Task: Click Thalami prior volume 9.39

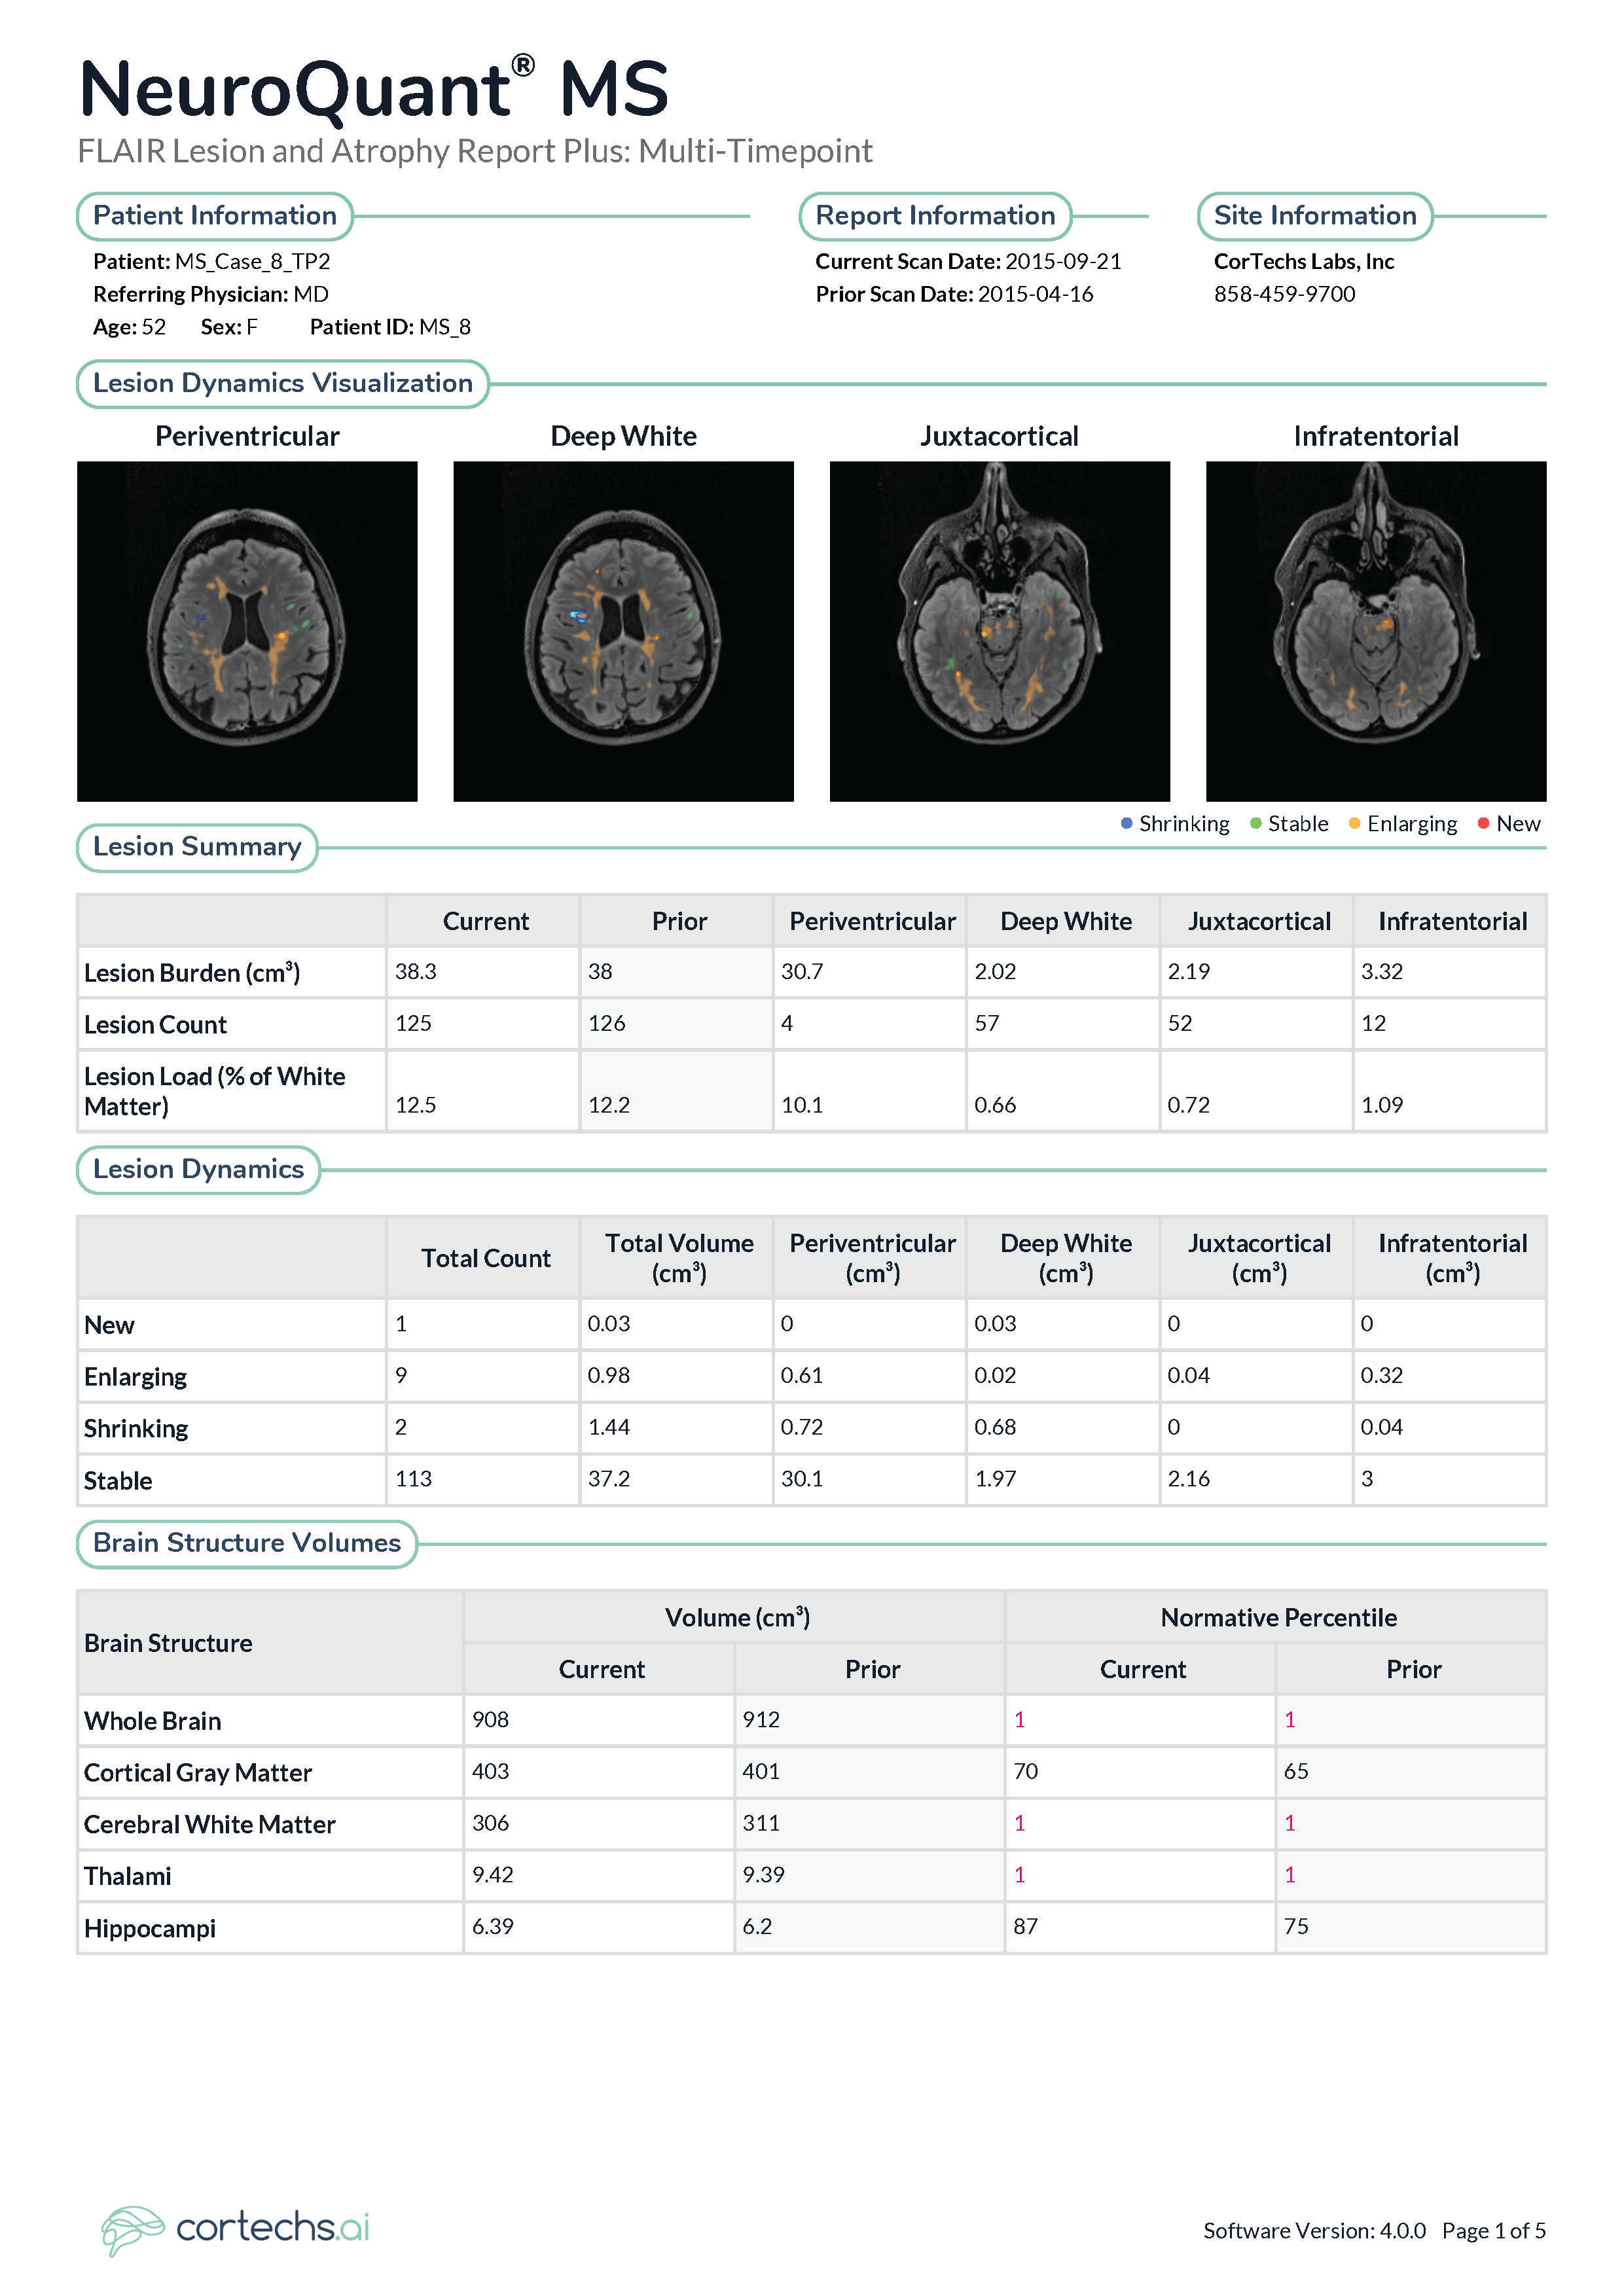Action: [x=763, y=1876]
